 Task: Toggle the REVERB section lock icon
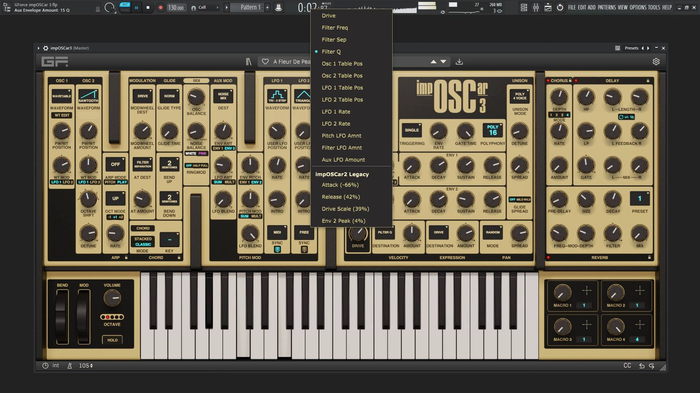click(x=649, y=258)
